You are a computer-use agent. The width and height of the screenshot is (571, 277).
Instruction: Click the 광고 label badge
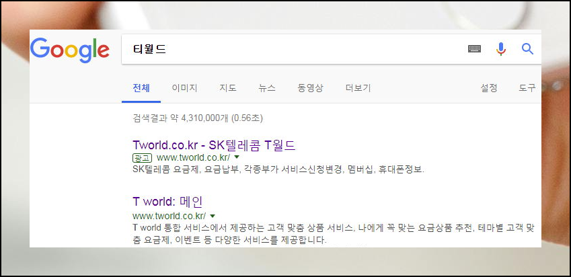click(142, 157)
